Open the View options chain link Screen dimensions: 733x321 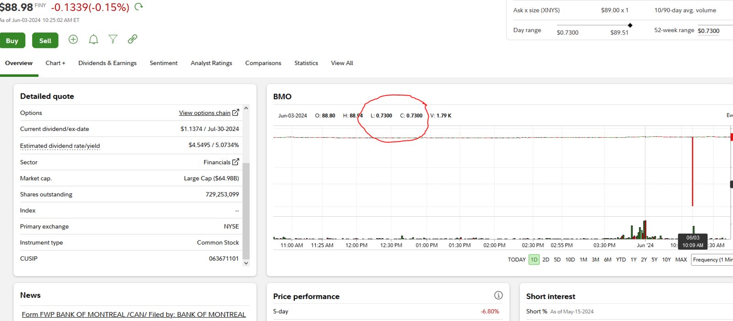pos(205,113)
